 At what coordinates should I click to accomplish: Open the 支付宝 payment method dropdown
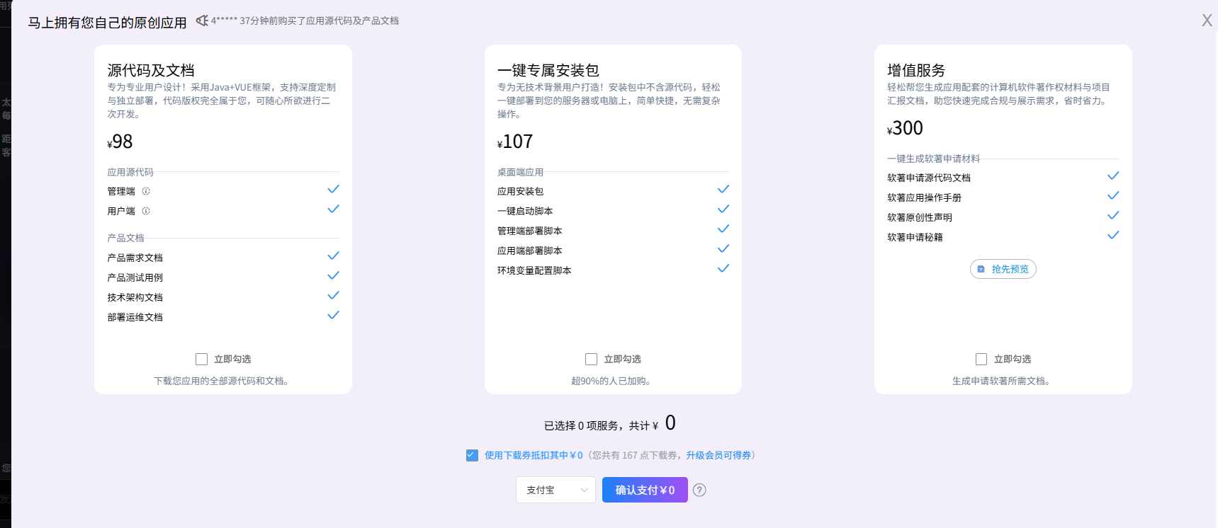coord(556,490)
